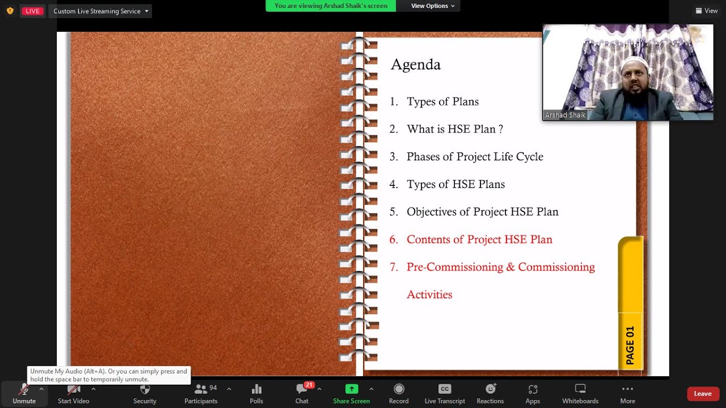Open Live Transcript CC options
The width and height of the screenshot is (726, 408).
click(445, 394)
